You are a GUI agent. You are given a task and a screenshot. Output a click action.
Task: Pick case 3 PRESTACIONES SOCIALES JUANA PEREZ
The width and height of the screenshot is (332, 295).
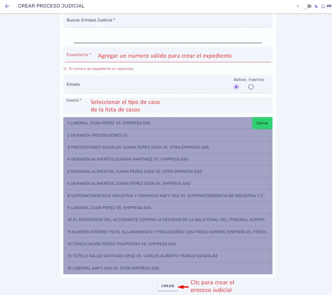point(168,147)
